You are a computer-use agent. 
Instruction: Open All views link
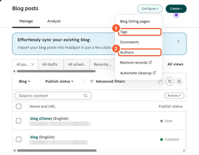pyautogui.click(x=175, y=64)
